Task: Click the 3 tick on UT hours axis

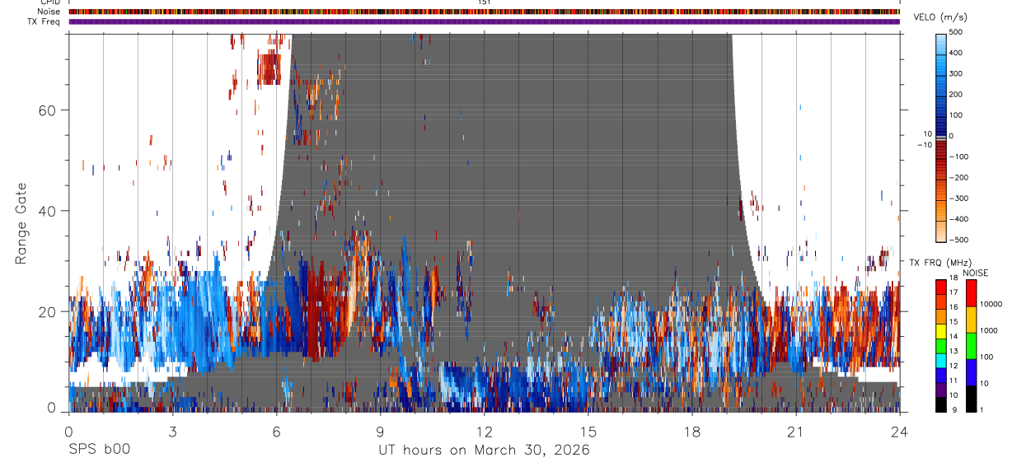Action: click(x=172, y=431)
